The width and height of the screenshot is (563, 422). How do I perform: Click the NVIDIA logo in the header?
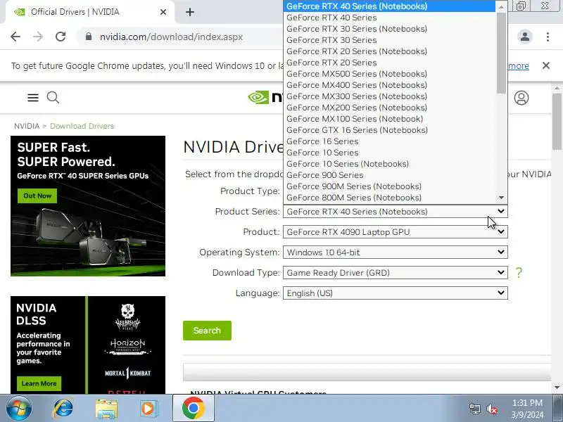pos(265,98)
